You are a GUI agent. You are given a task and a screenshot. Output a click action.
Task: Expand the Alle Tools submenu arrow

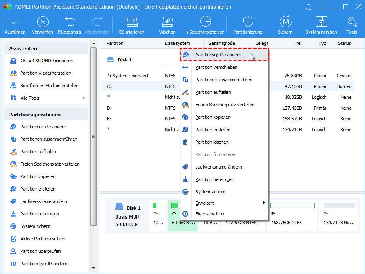[84, 98]
